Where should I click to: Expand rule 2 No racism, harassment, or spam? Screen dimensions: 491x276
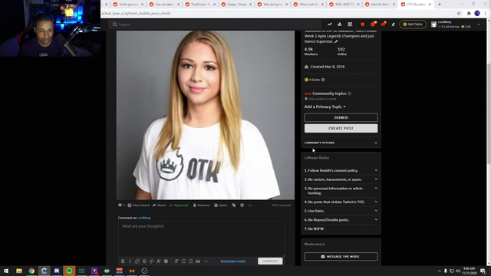(341, 179)
